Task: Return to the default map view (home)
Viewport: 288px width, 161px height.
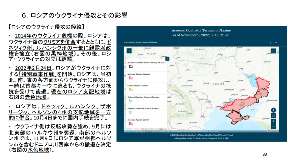Action: [x=274, y=116]
